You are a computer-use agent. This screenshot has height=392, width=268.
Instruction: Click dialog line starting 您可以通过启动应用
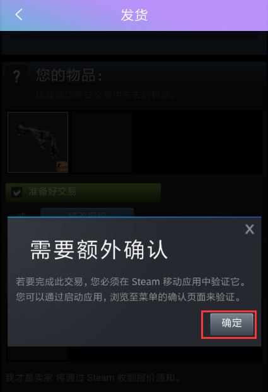[x=129, y=297]
